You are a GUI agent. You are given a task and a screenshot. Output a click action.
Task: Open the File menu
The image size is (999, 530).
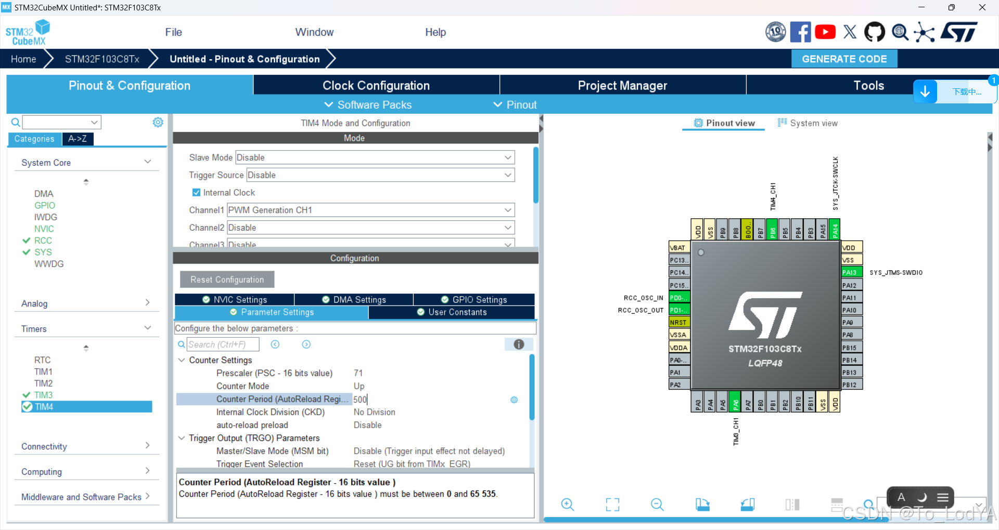173,32
